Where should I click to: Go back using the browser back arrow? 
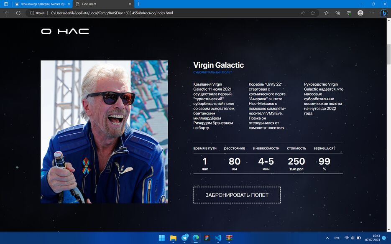point(7,13)
